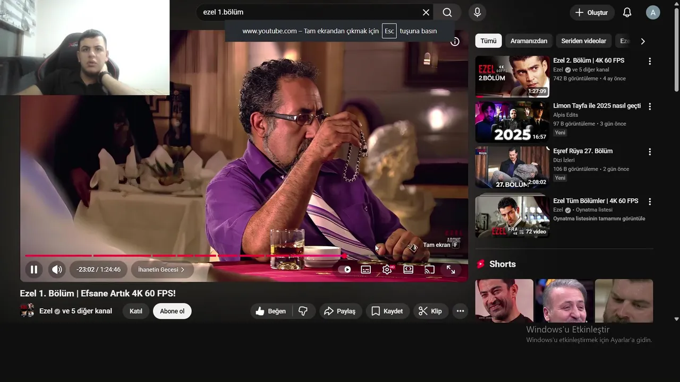The width and height of the screenshot is (680, 382).
Task: Click 1:27:09 duration badge on Ezel 2. Bölüm
Action: tap(537, 91)
